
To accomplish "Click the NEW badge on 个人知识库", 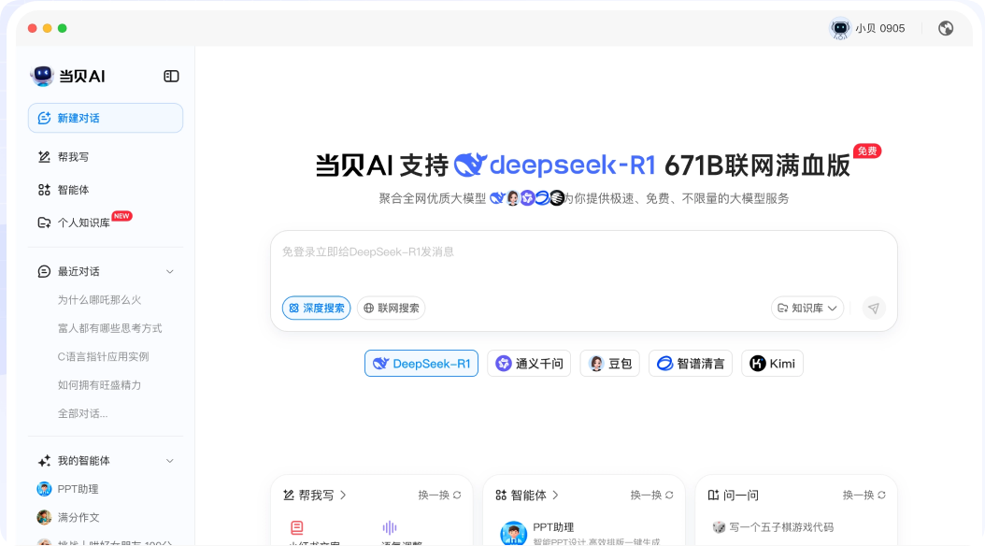I will [121, 216].
